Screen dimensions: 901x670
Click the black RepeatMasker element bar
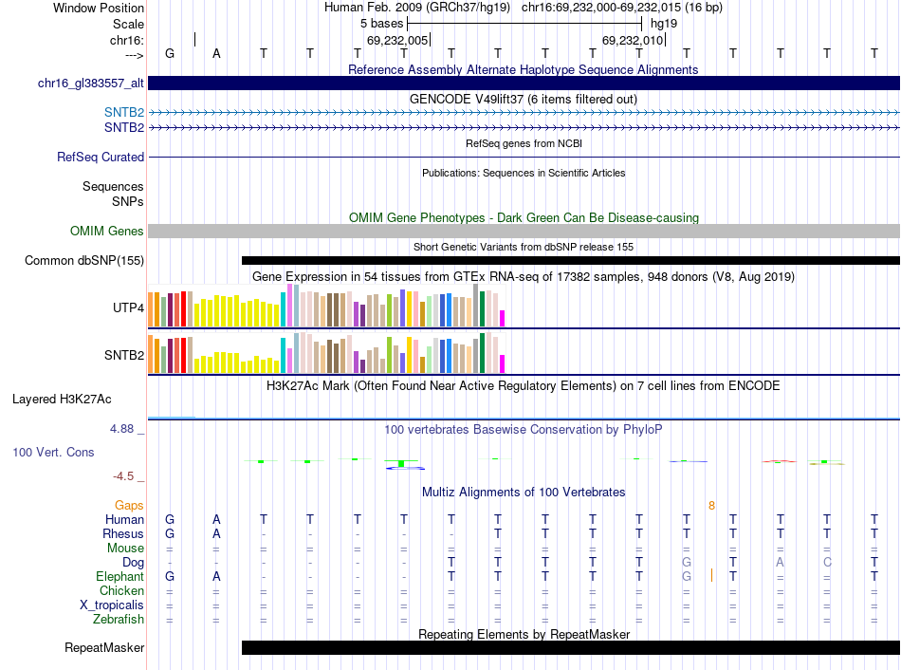click(571, 647)
